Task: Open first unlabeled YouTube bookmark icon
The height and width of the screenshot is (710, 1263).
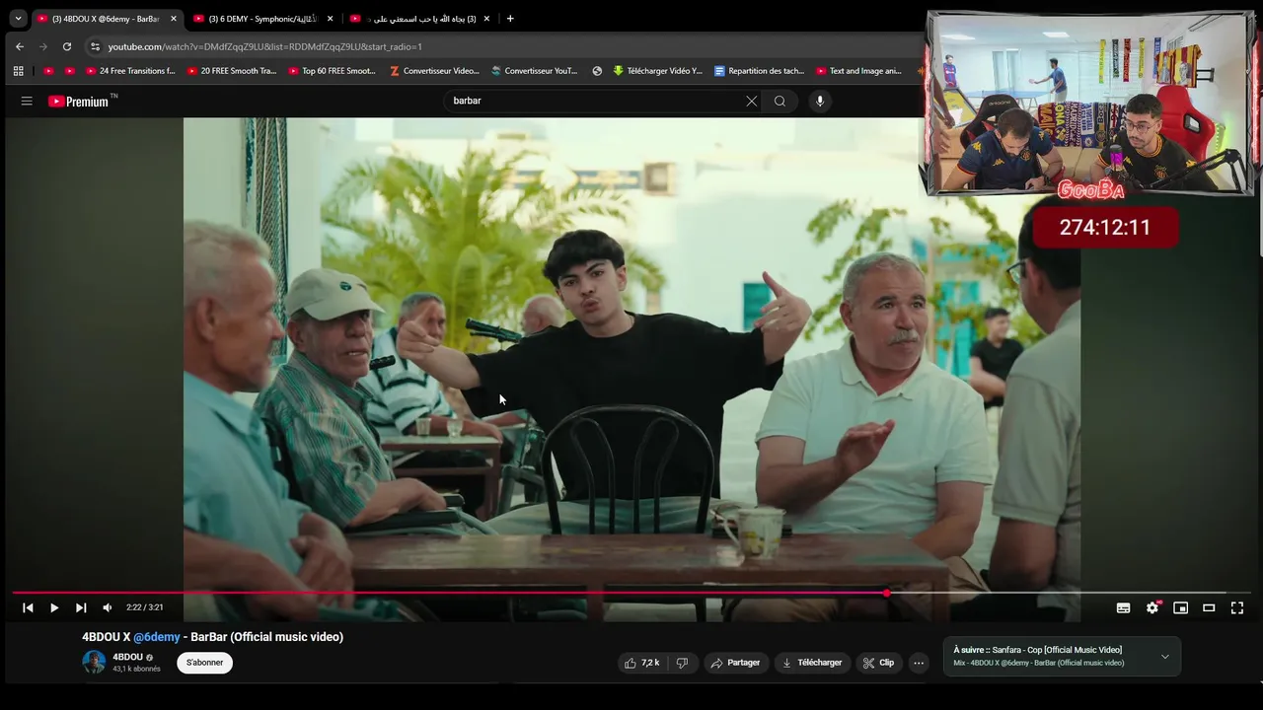Action: tap(48, 71)
